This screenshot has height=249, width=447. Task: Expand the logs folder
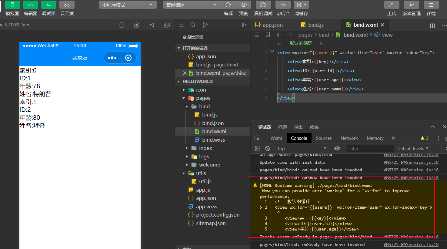tap(187, 156)
